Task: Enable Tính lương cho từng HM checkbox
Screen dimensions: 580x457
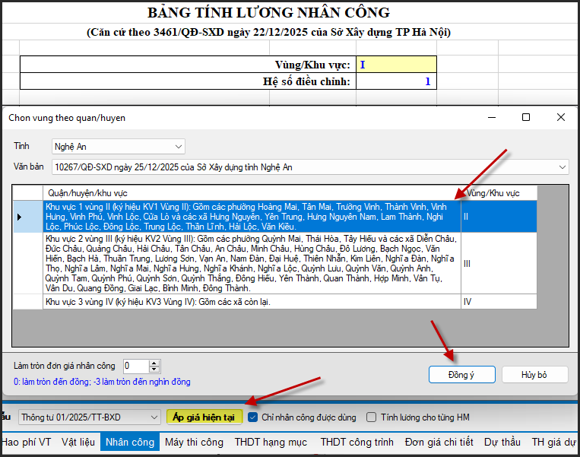Action: point(372,417)
